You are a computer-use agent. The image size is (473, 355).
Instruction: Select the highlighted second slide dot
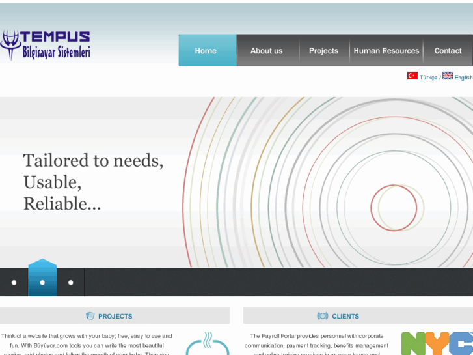(42, 283)
